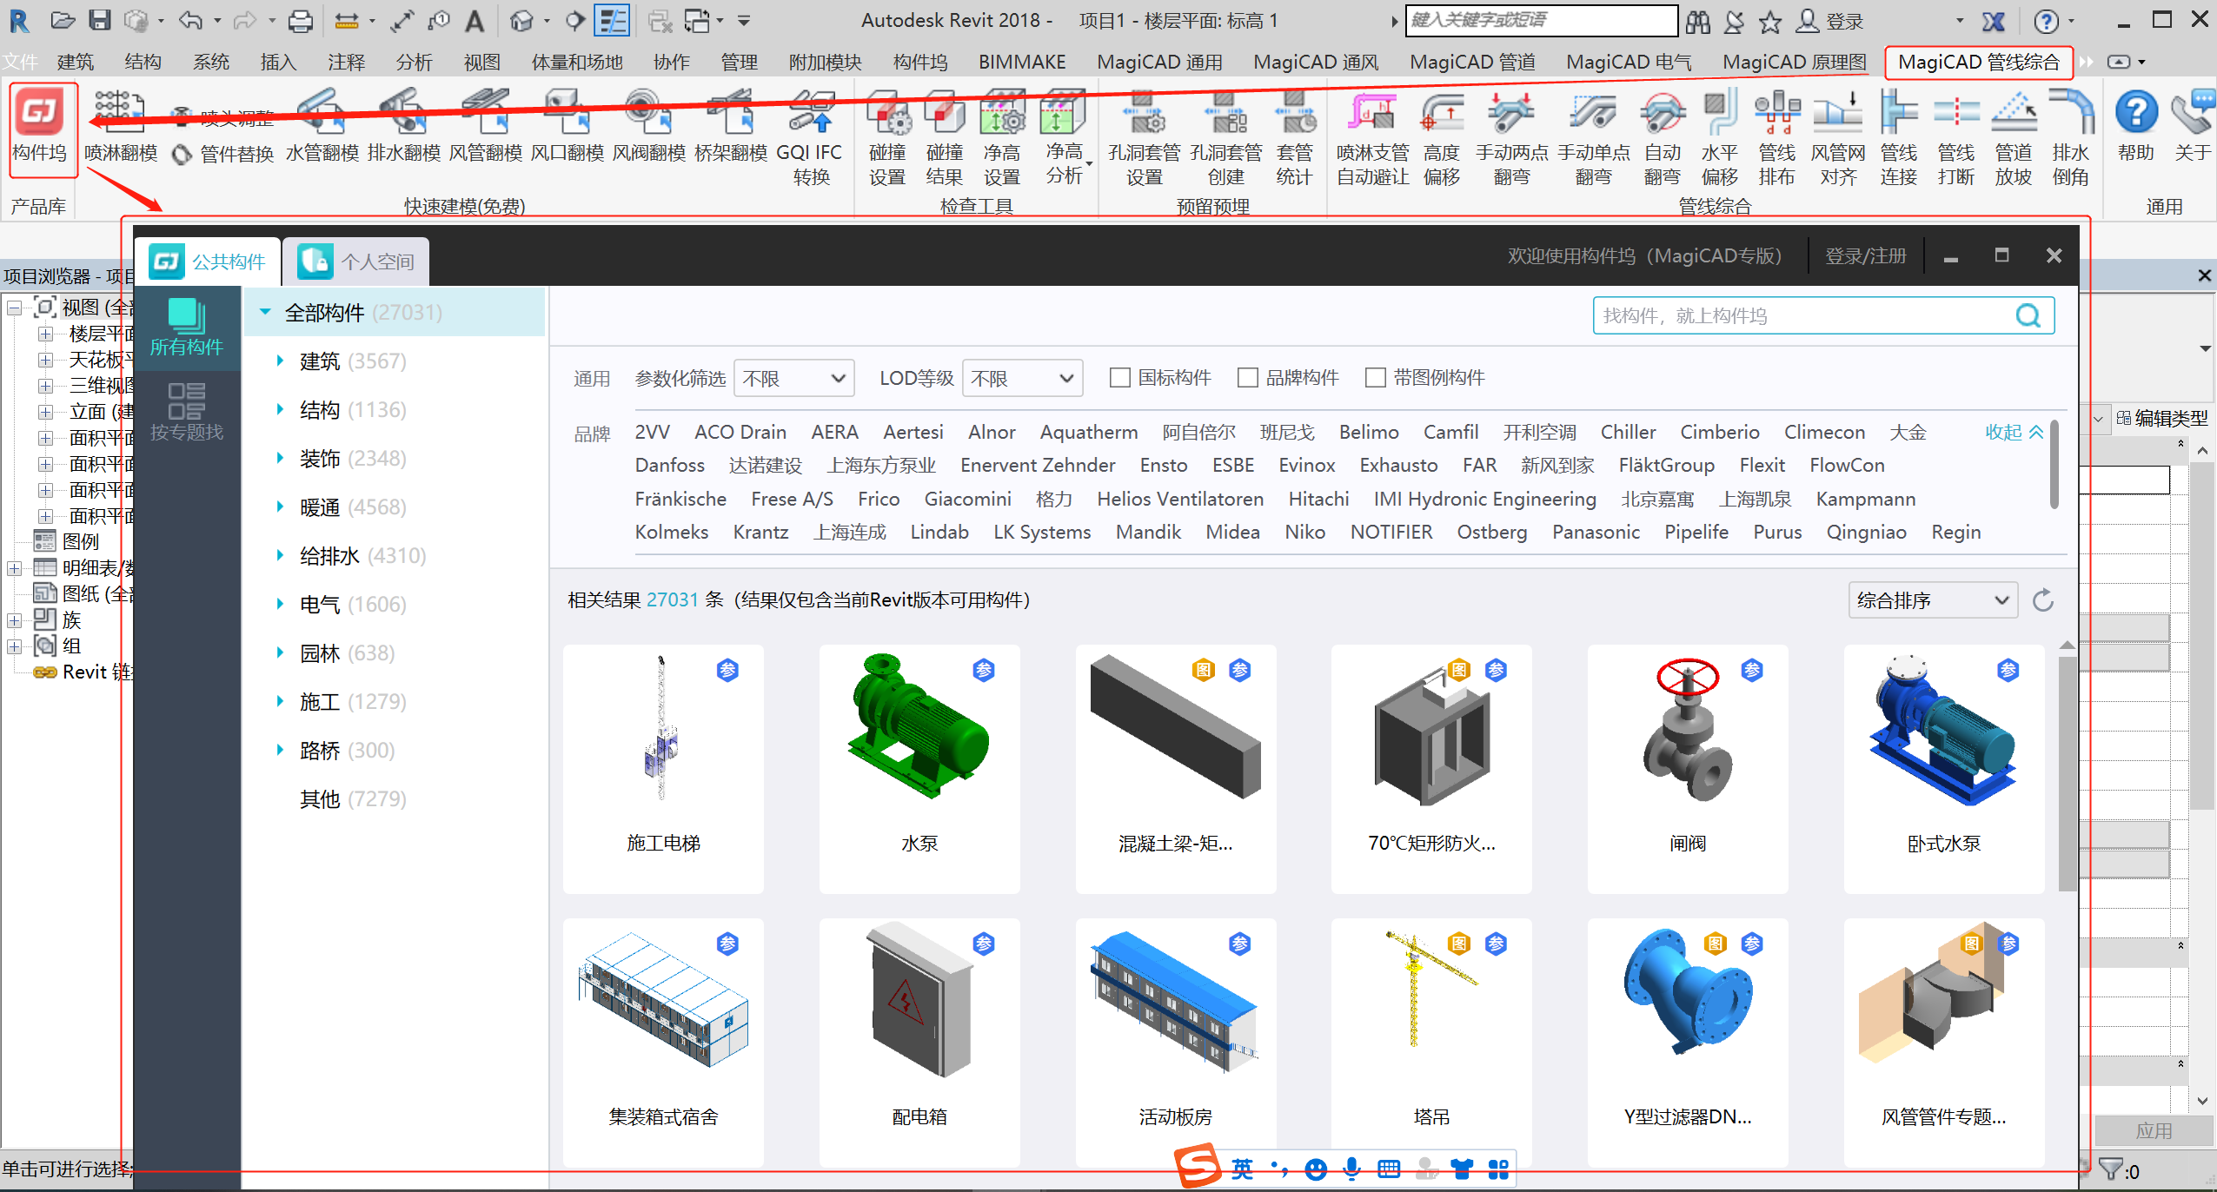The image size is (2217, 1192).
Task: Open the MagiCAD 通风 ribbon tab
Action: 1316,62
